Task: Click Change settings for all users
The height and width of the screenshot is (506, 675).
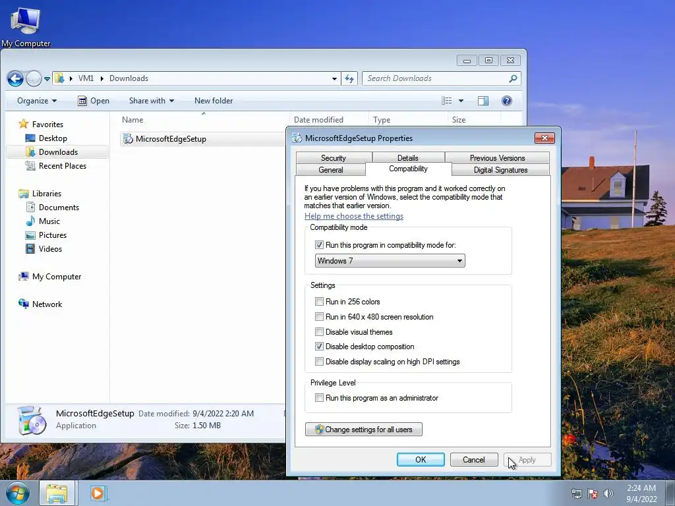Action: [364, 430]
